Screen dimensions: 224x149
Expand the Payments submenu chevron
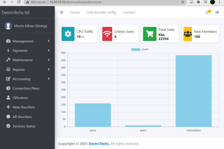pos(49,50)
